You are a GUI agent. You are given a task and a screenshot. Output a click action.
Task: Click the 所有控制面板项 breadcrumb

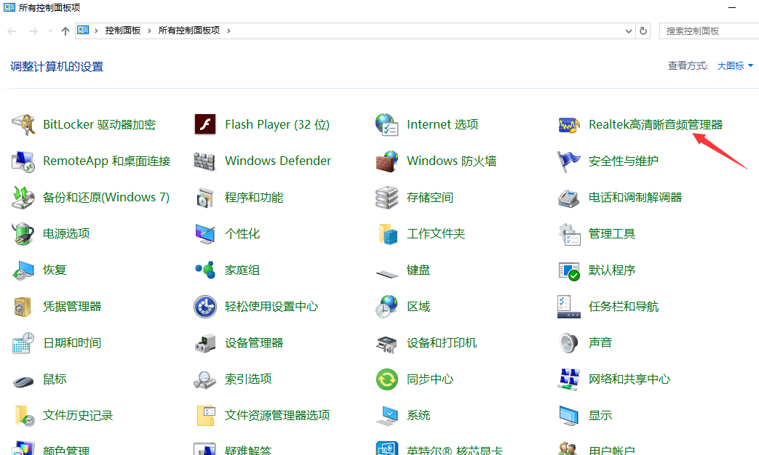click(189, 31)
